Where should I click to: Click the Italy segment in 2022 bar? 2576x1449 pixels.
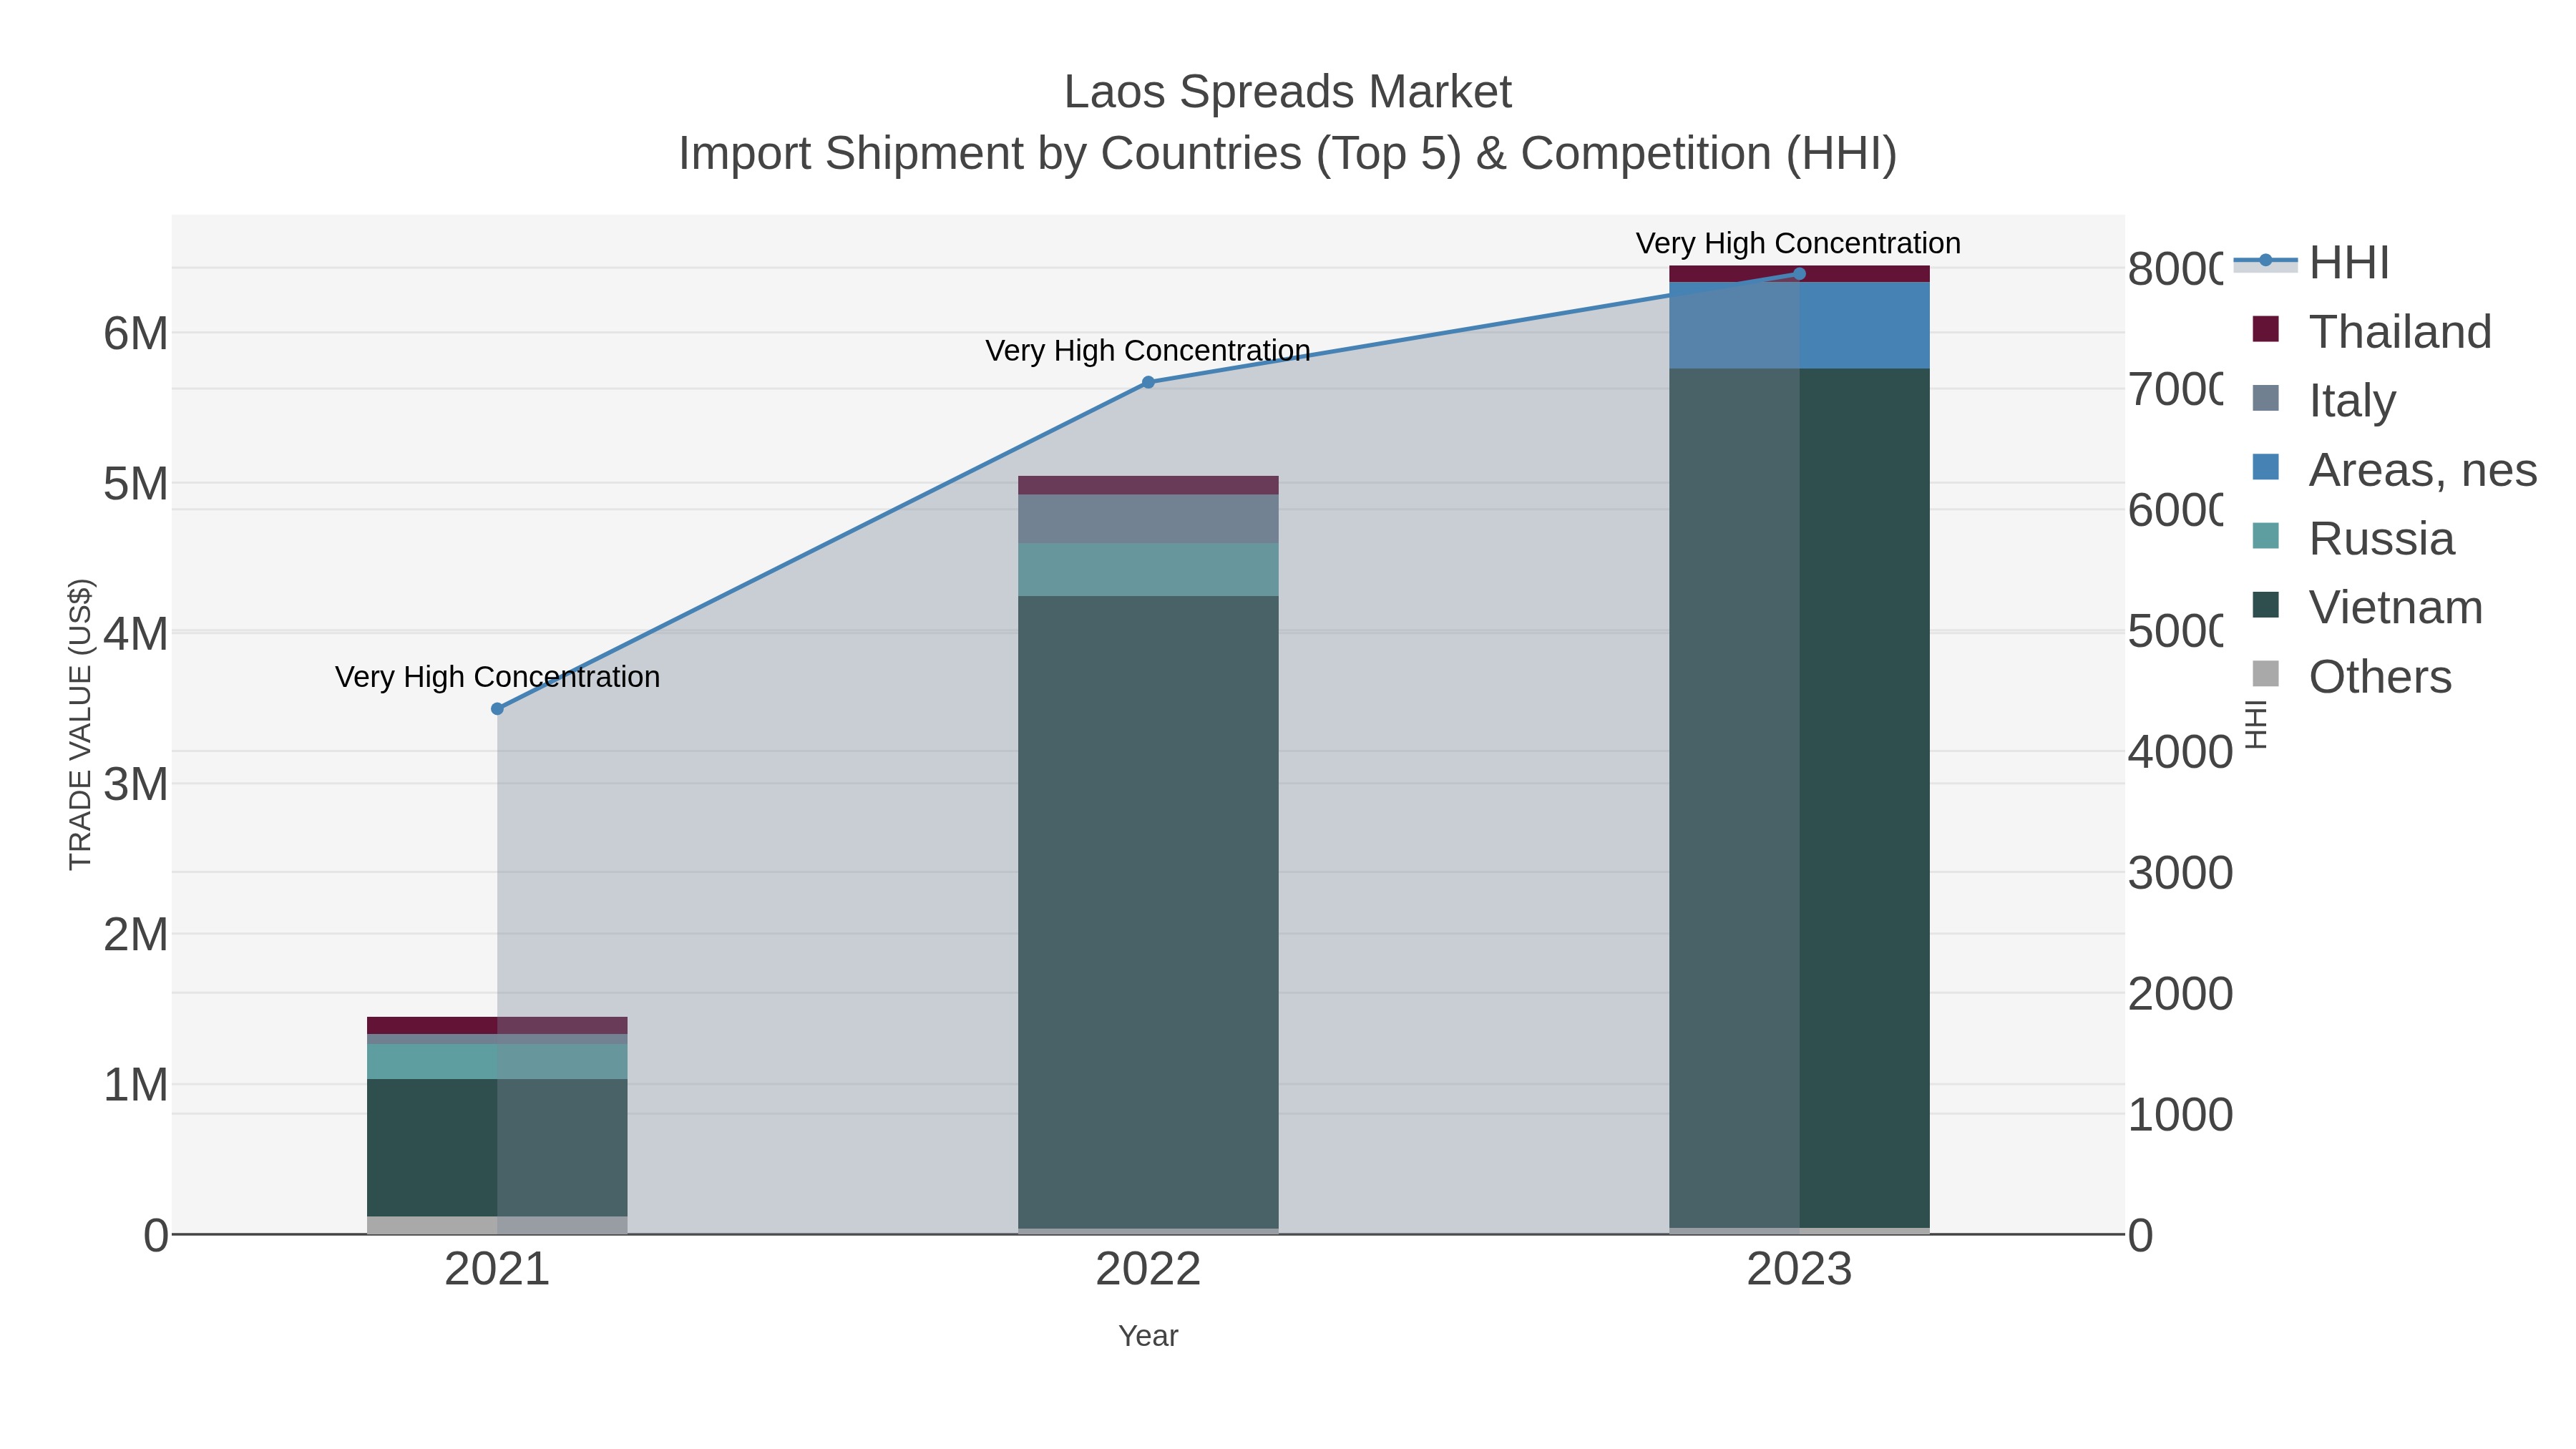pyautogui.click(x=1148, y=519)
